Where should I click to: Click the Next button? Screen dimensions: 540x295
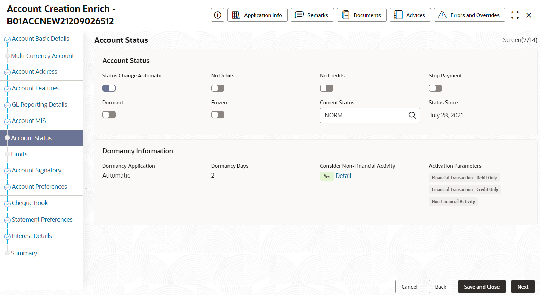pyautogui.click(x=523, y=287)
